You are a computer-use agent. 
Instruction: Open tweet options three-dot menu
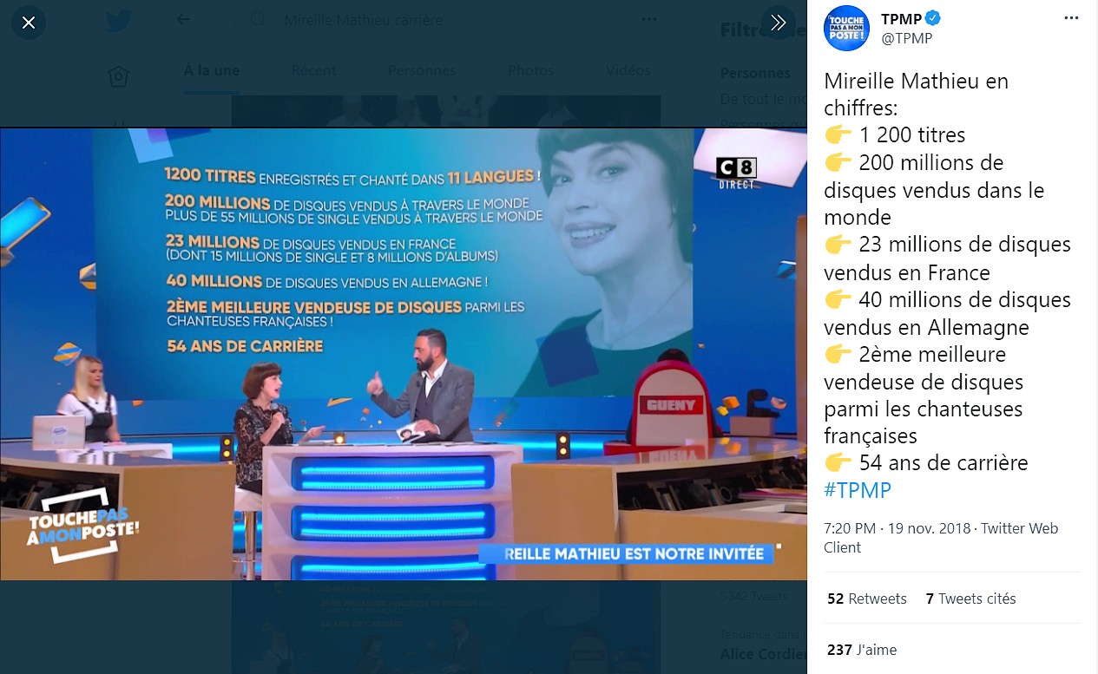click(1072, 18)
